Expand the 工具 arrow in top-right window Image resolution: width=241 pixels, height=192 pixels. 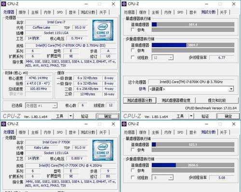[x=191, y=116]
